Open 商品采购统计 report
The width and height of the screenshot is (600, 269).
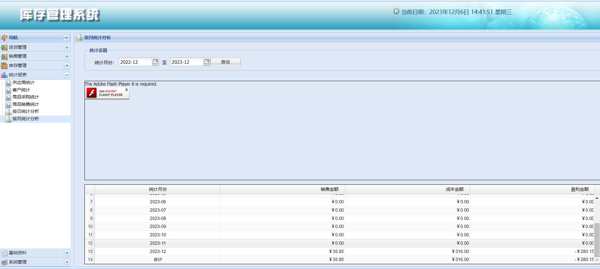[26, 97]
